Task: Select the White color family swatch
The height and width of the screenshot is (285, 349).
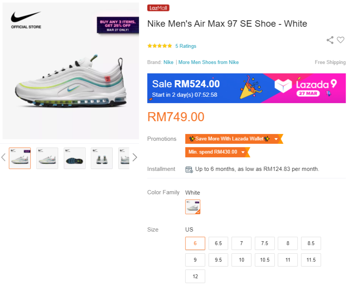Action: click(x=193, y=207)
